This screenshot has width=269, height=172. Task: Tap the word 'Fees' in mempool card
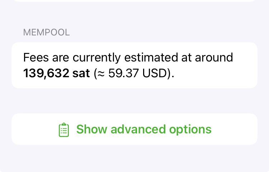(36, 58)
